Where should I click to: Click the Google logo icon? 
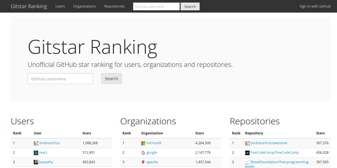[x=143, y=153]
